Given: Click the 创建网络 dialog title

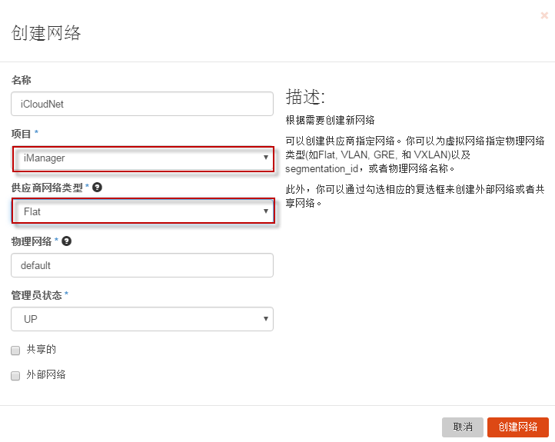Looking at the screenshot, I should point(46,32).
